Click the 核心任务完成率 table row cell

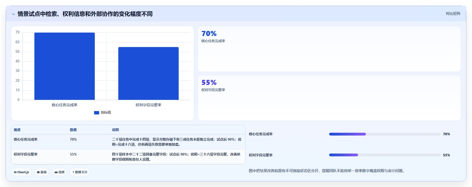click(x=26, y=139)
